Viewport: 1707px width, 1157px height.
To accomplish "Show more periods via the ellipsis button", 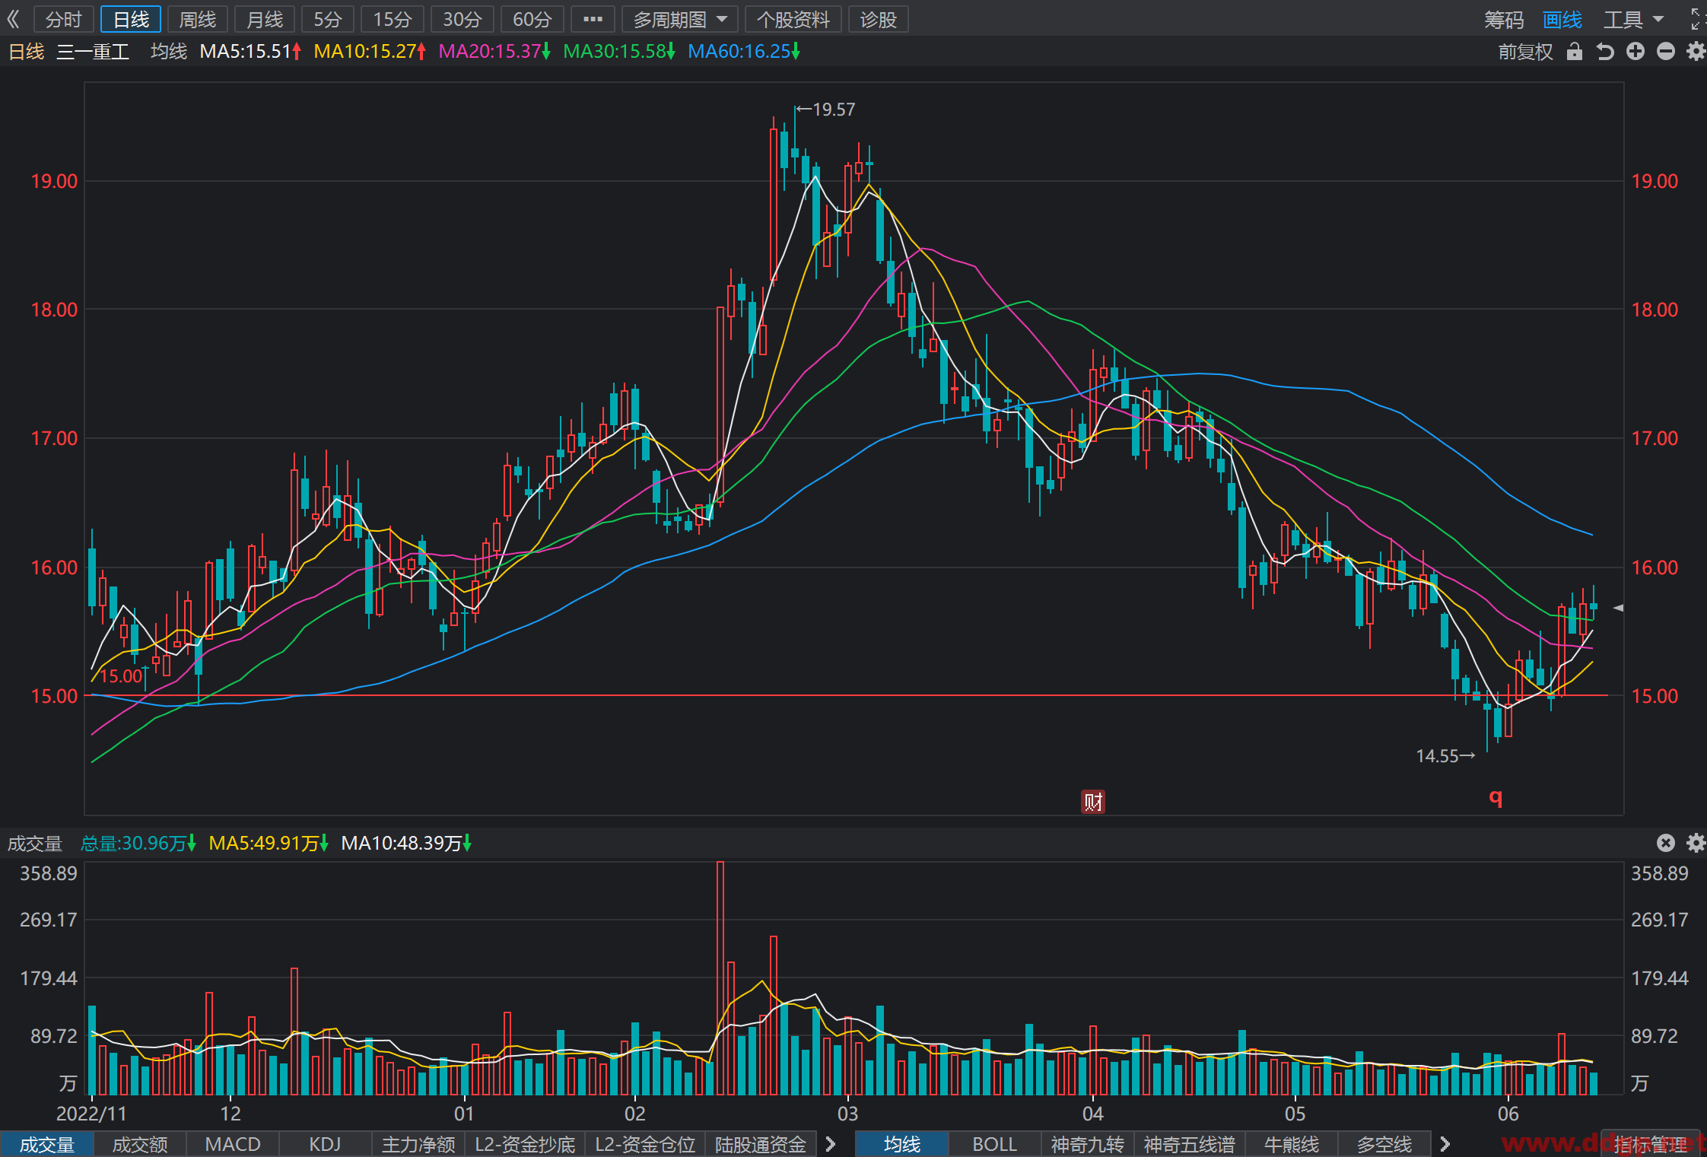I will [593, 19].
